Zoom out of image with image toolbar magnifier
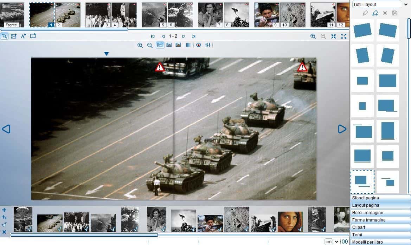411x245 pixels. coord(150,45)
